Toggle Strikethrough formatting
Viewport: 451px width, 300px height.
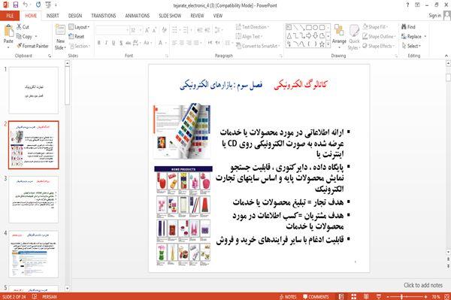tap(129, 43)
